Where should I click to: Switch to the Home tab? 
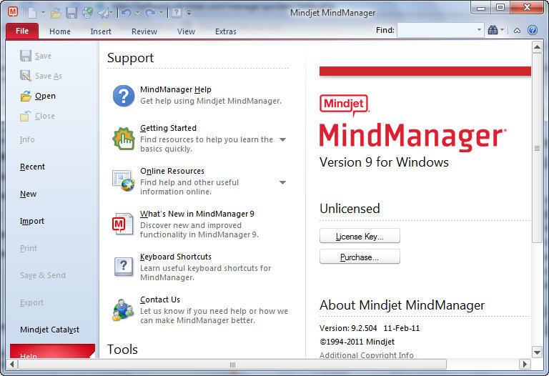[60, 31]
